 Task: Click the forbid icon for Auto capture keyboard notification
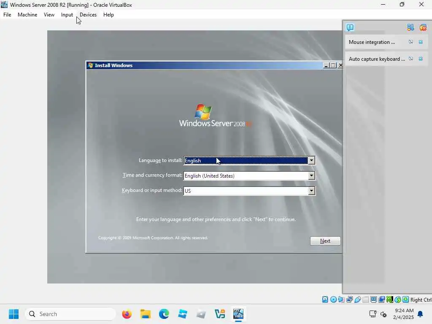411,59
